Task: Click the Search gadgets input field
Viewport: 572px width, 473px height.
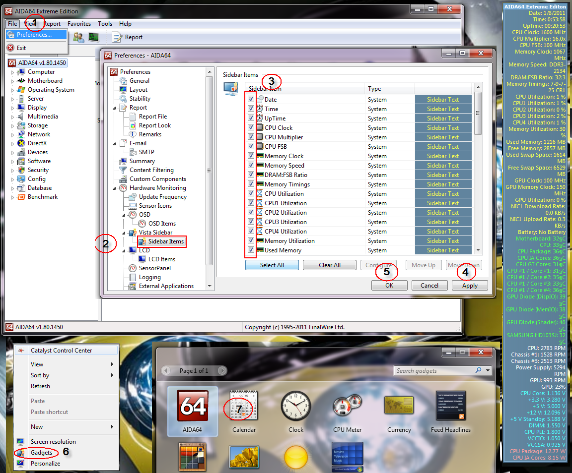Action: (434, 371)
